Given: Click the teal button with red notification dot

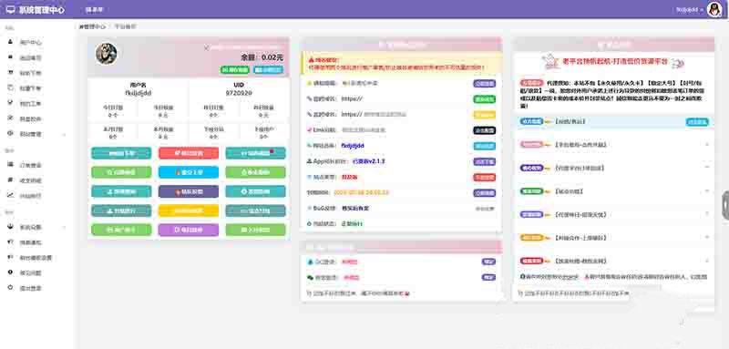Looking at the screenshot, I should click(x=256, y=153).
